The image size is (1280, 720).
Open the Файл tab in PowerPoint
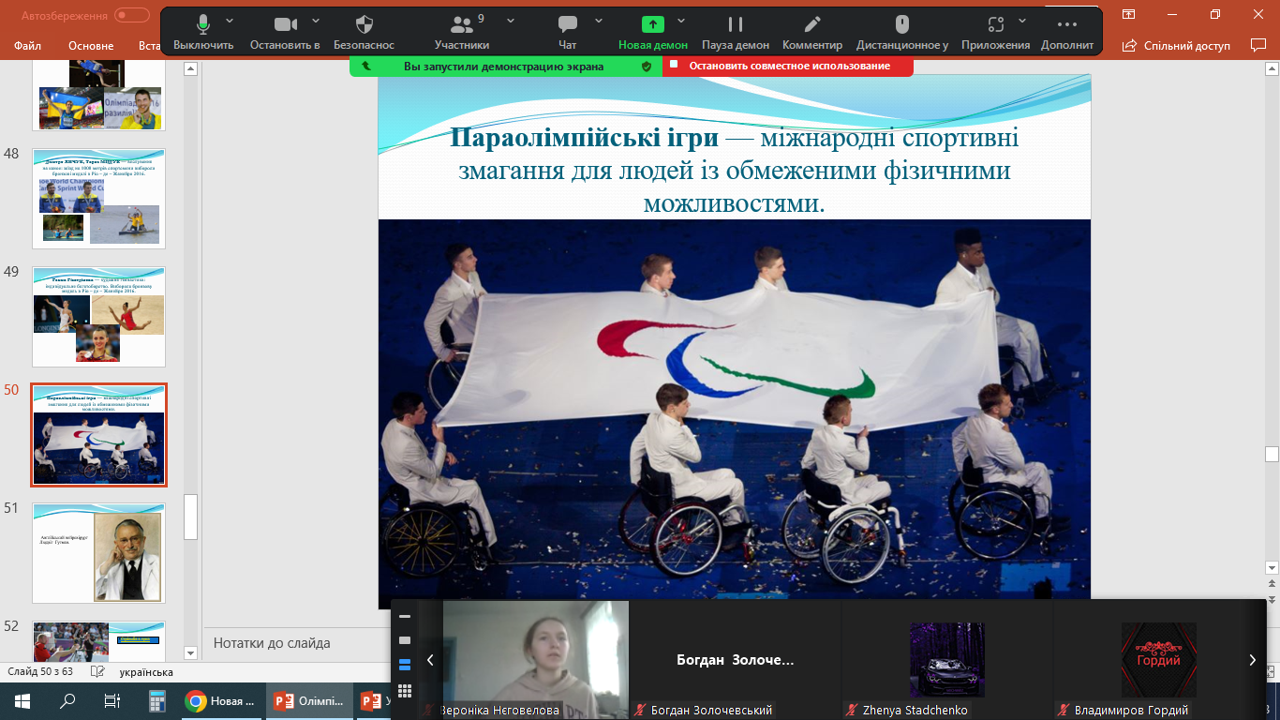coord(27,45)
